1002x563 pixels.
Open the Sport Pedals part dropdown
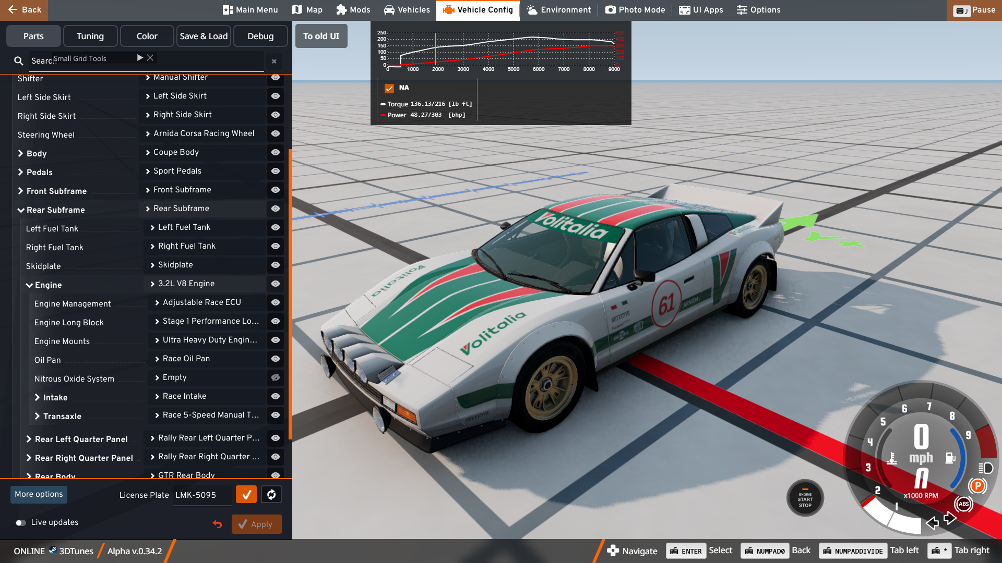202,171
